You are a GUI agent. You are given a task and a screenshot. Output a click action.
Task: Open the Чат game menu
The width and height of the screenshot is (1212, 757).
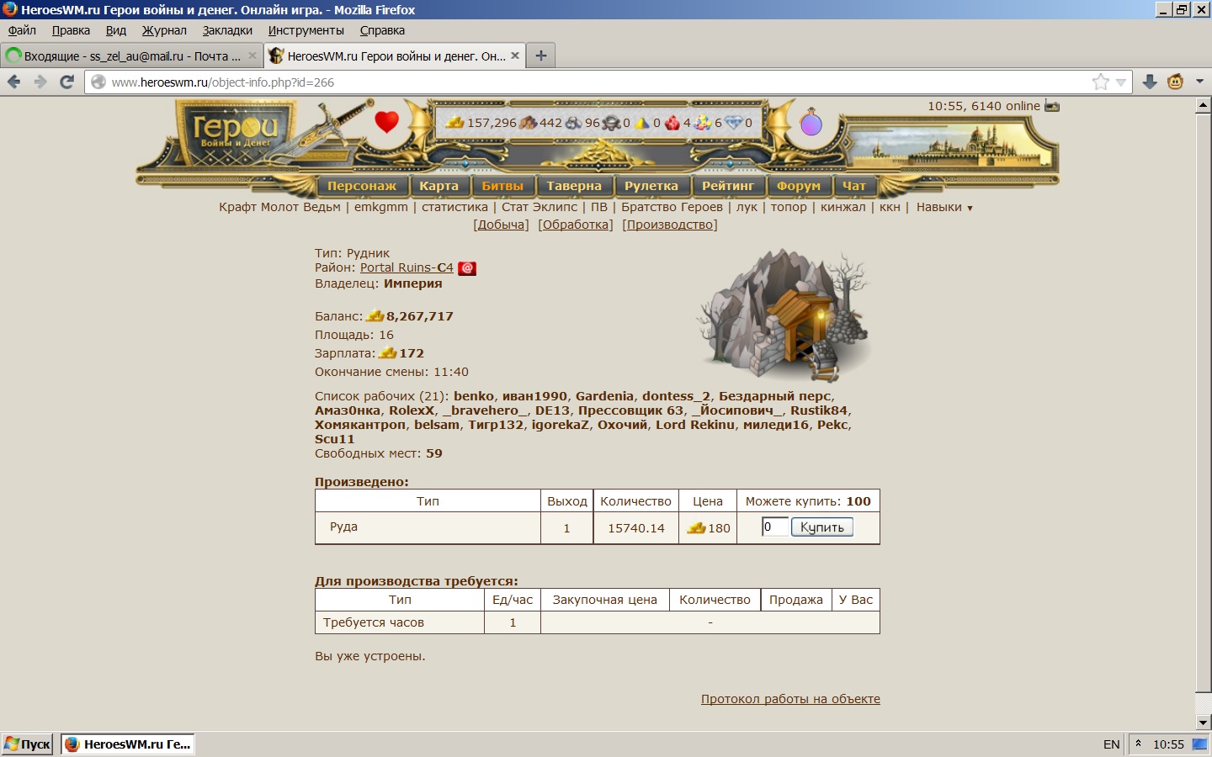click(x=854, y=186)
